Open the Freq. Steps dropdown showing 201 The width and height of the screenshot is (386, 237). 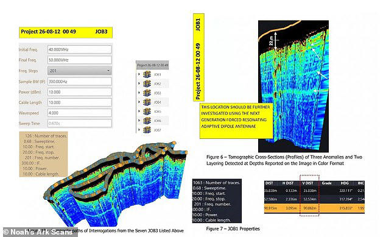tap(80, 71)
